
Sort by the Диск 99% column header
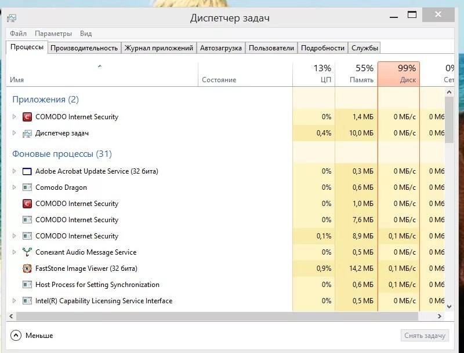point(398,75)
